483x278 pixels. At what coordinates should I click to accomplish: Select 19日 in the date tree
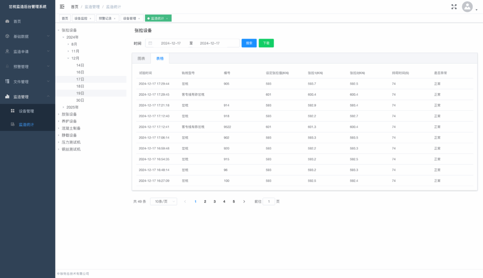point(80,93)
